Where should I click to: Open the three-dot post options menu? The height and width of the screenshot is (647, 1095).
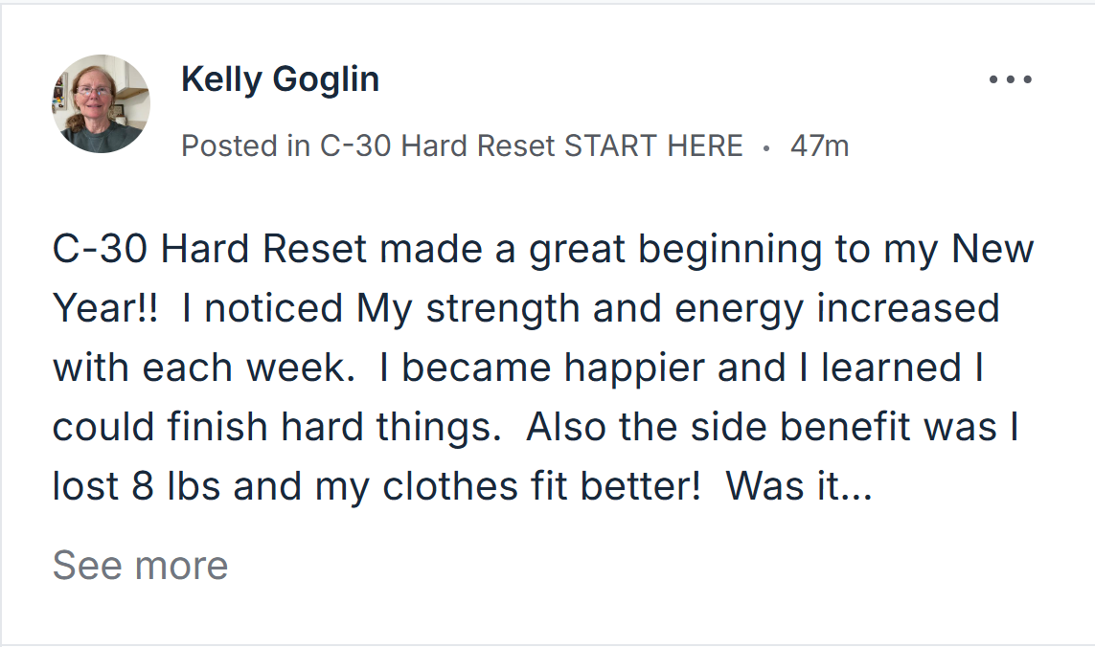tap(1010, 79)
